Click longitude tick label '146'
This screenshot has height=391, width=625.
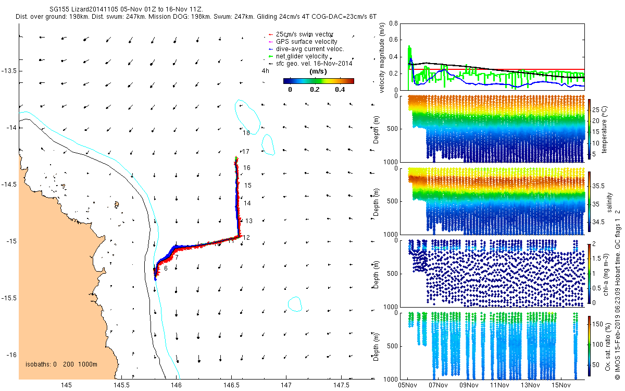pos(176,385)
